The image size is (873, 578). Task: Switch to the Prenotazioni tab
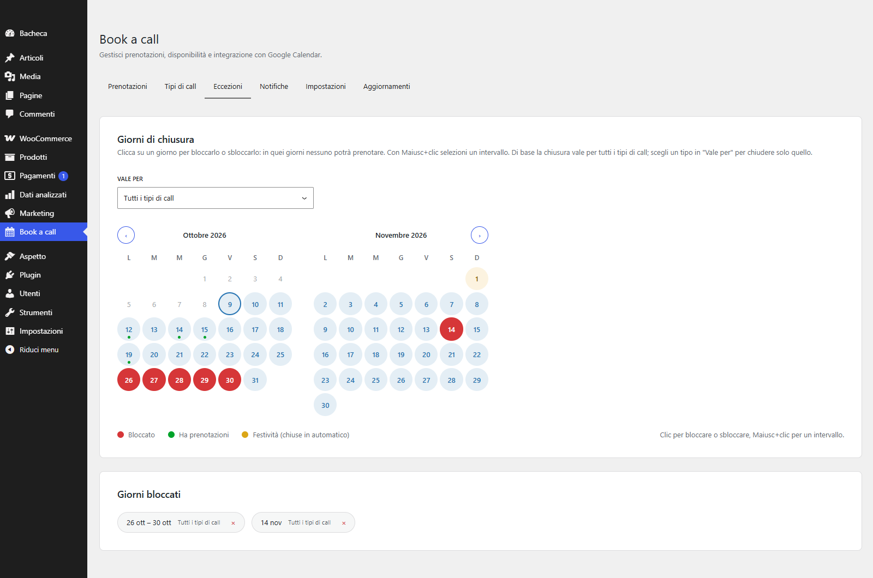(x=128, y=86)
